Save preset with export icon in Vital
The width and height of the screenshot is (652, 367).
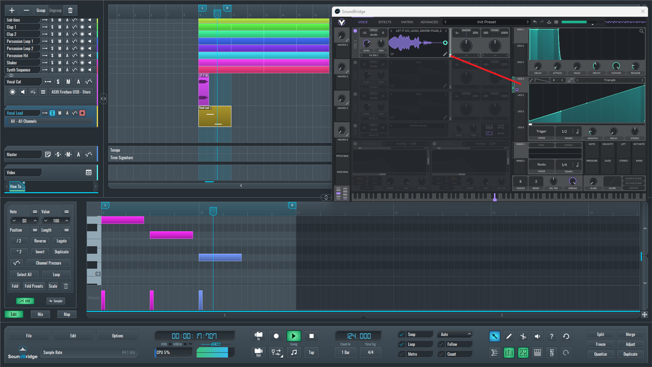tap(549, 22)
